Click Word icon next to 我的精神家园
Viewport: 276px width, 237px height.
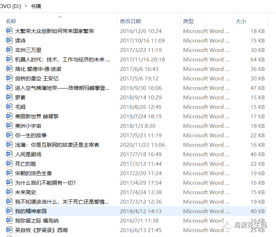[x=9, y=211]
